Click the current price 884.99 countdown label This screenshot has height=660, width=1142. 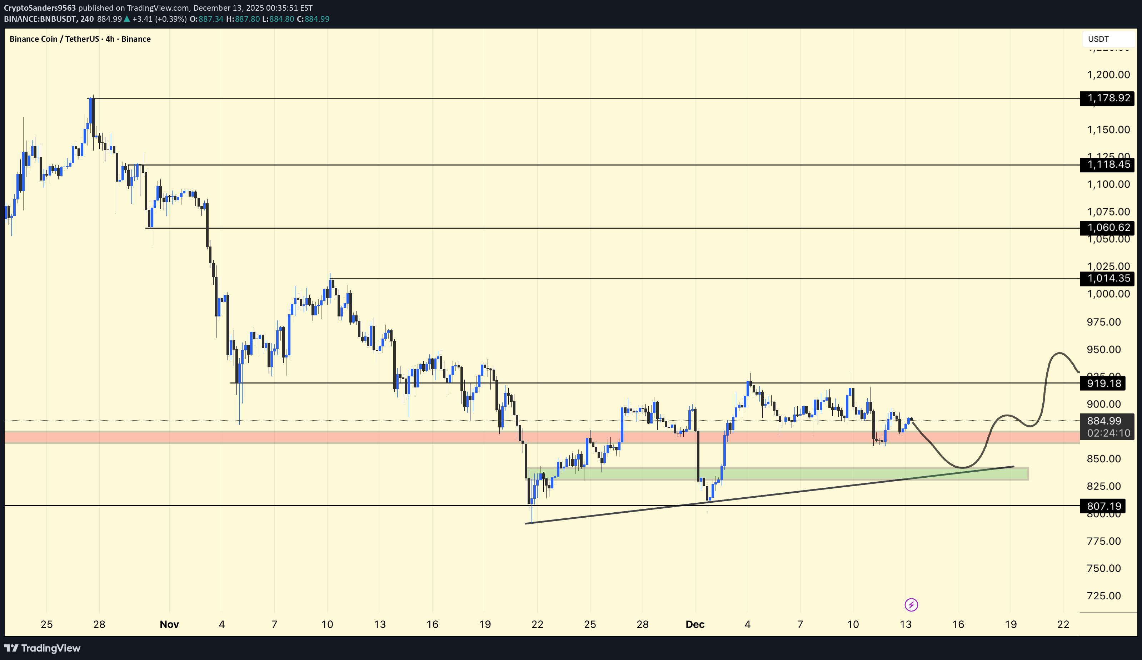click(x=1108, y=426)
